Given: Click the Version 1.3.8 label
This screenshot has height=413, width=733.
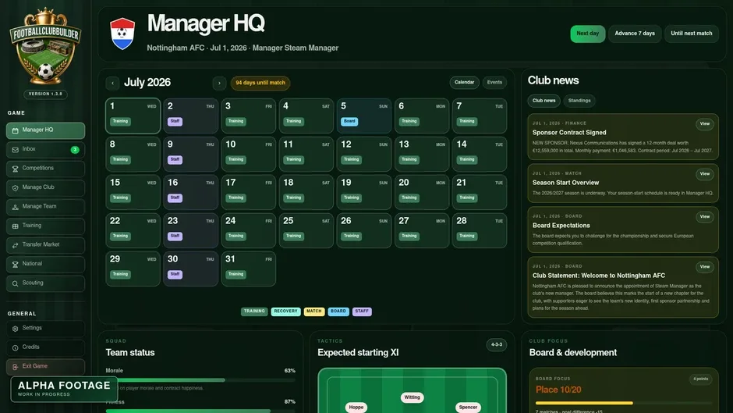Looking at the screenshot, I should tap(45, 94).
